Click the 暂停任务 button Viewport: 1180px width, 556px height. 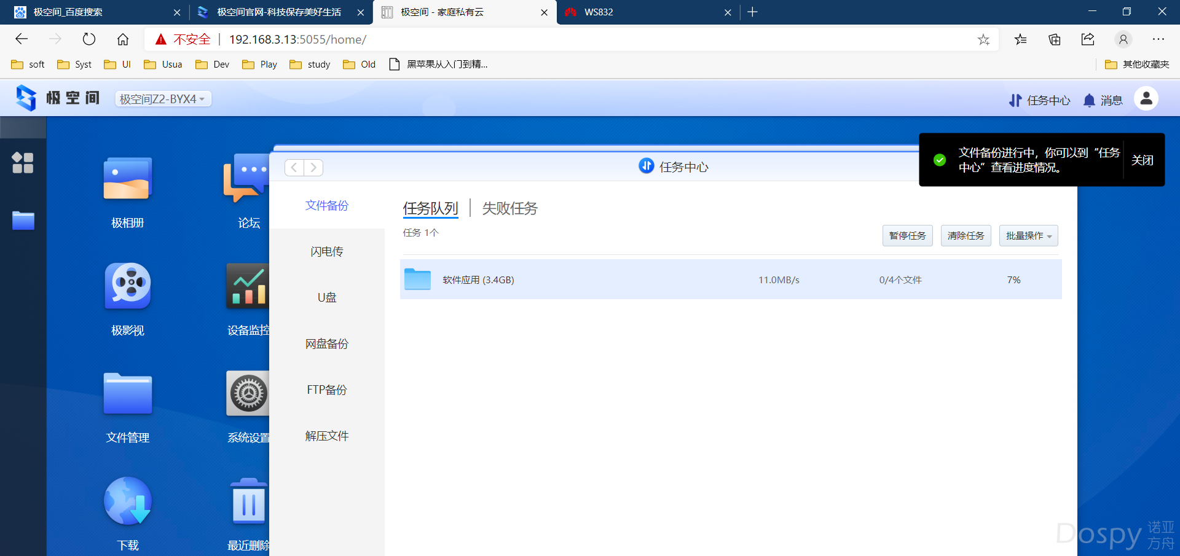(x=908, y=236)
